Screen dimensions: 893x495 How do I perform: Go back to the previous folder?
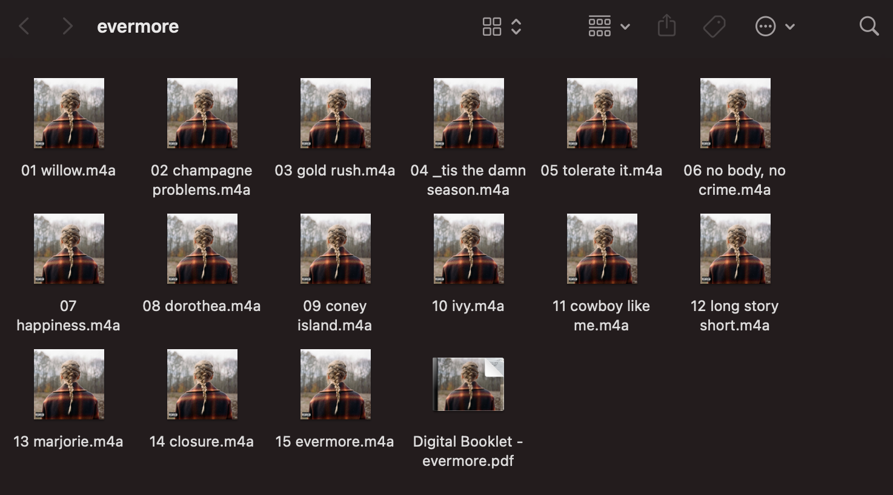(25, 27)
